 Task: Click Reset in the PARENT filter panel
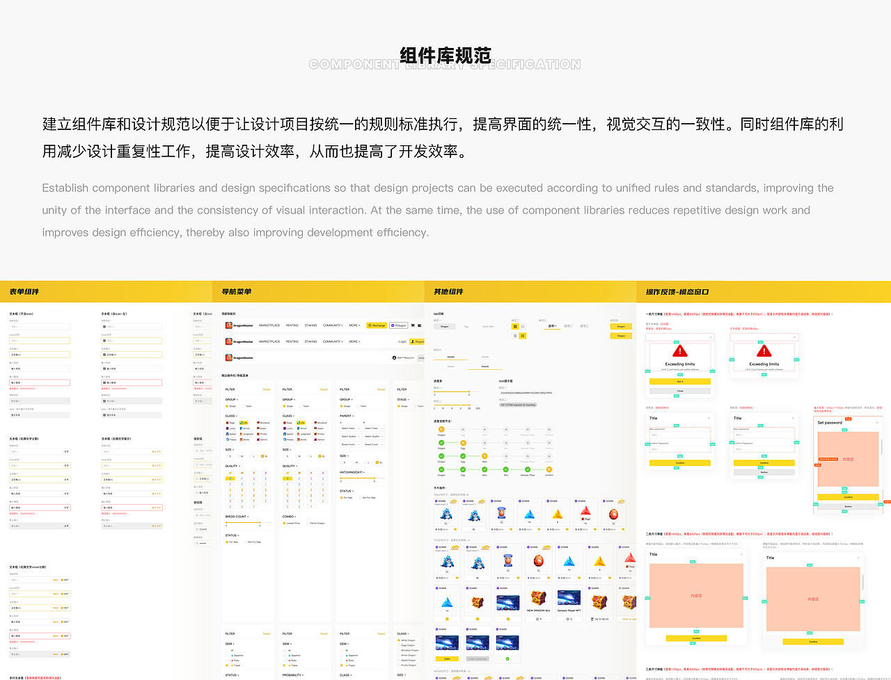pos(381,389)
